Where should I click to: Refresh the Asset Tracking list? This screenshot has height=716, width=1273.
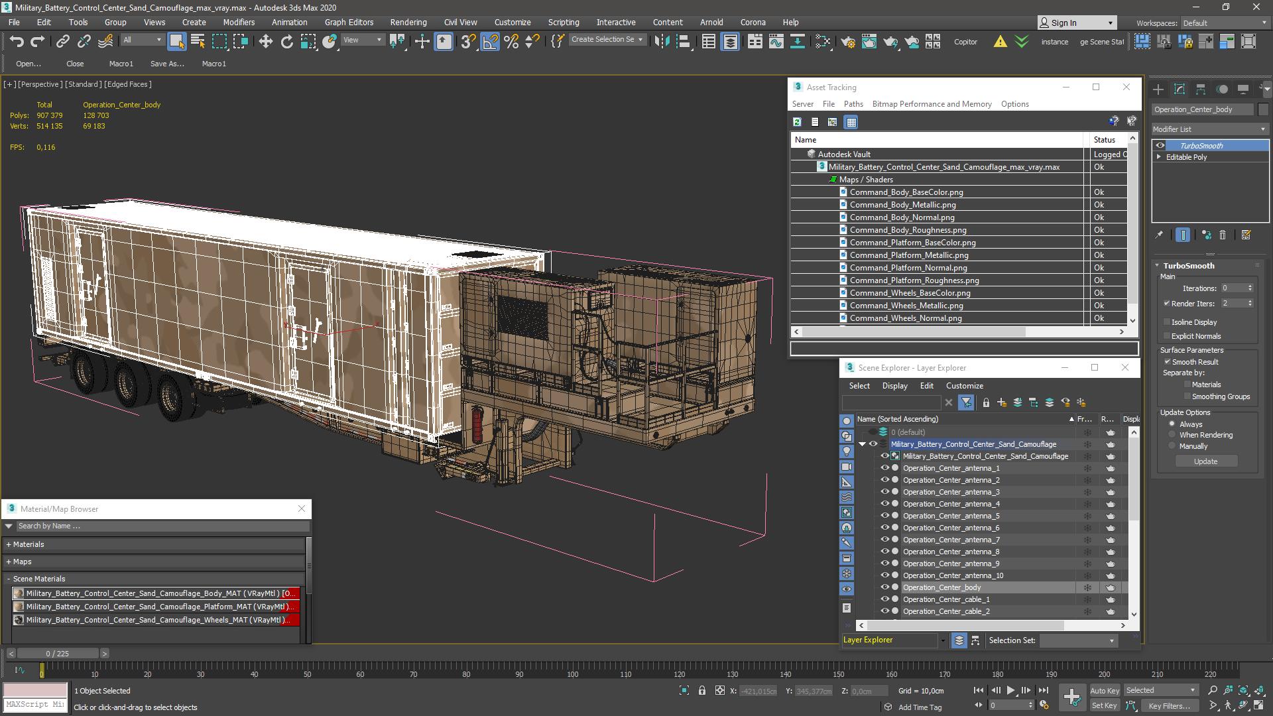[797, 122]
